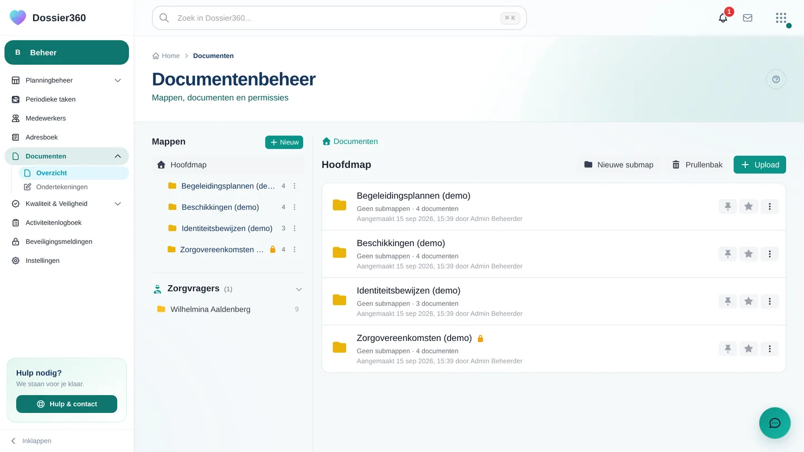
Task: Open more options for Identiteitsbewijzen row
Action: coord(769,301)
